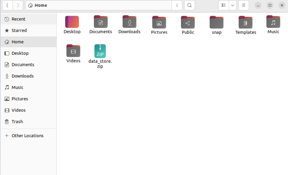The image size is (288, 175).
Task: Select the Public folder icon
Action: pyautogui.click(x=188, y=22)
